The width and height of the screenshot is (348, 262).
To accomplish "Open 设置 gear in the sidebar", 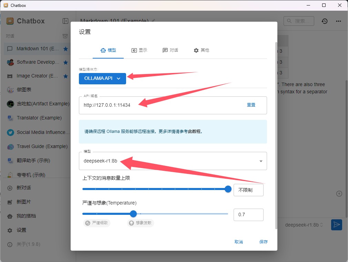I will [21, 230].
